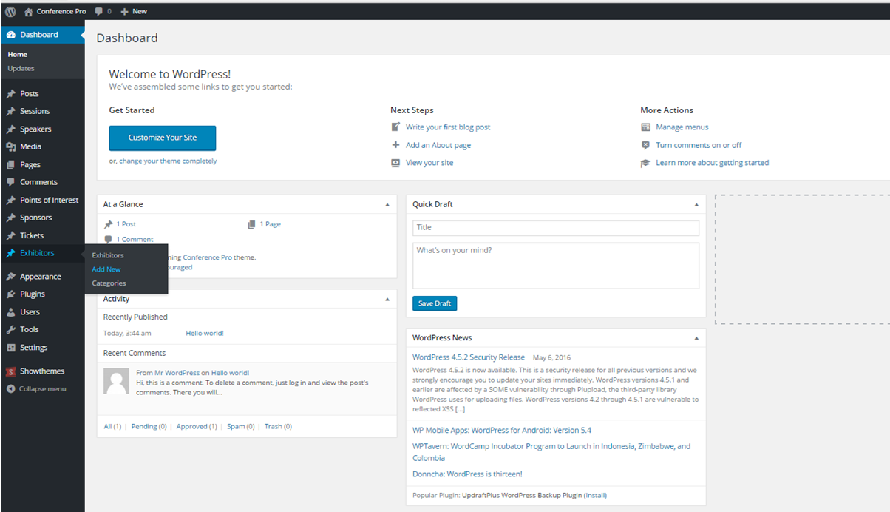Open Trash (0) comments filter
Image resolution: width=890 pixels, height=512 pixels.
click(278, 427)
